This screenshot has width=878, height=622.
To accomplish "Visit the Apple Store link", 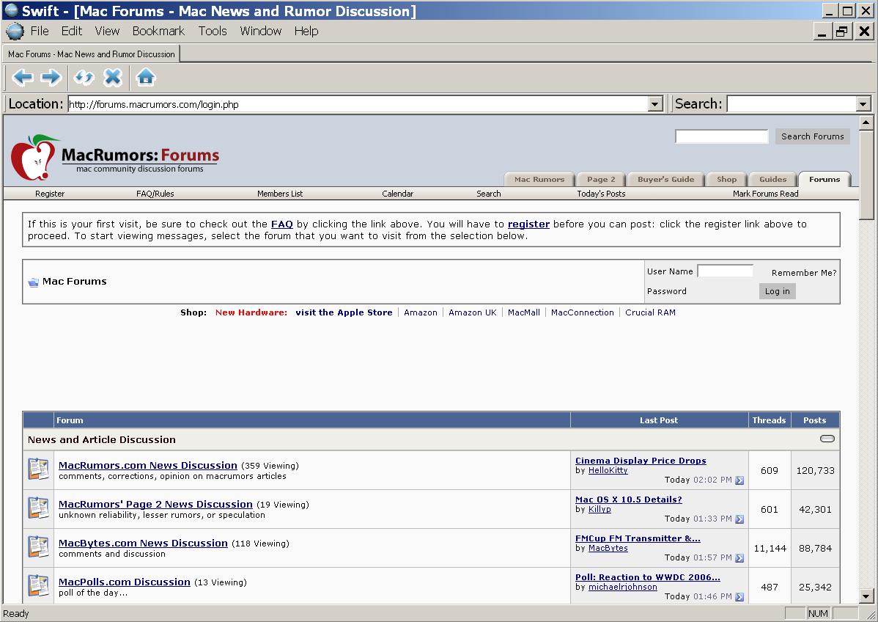I will (344, 312).
